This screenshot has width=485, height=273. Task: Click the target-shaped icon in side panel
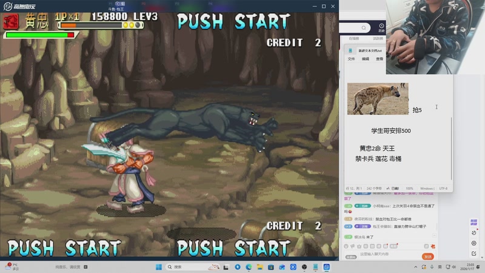[474, 243]
